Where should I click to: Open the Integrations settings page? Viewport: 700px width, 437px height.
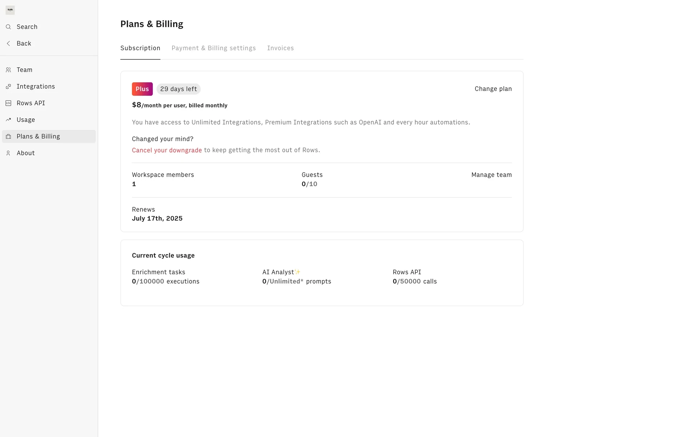[49, 87]
